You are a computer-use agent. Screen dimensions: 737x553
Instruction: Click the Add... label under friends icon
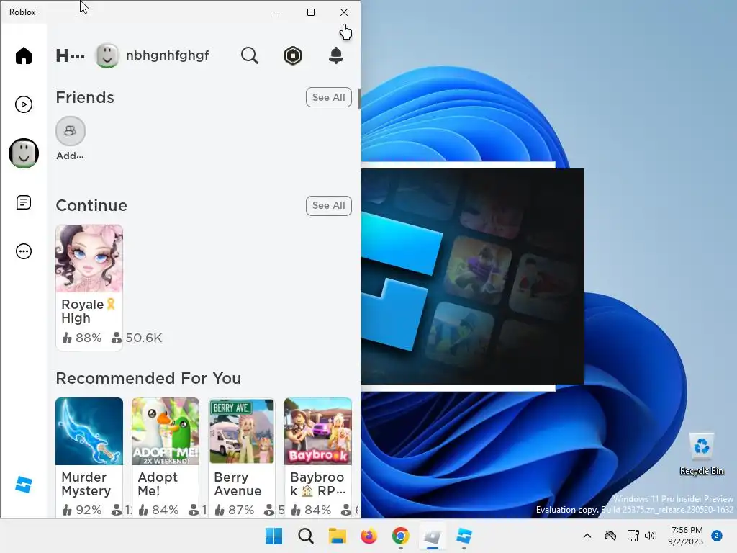tap(70, 156)
